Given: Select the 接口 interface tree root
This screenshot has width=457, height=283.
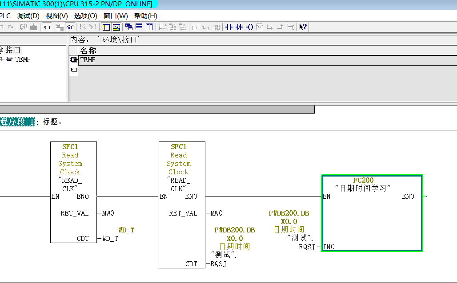Looking at the screenshot, I should [12, 50].
